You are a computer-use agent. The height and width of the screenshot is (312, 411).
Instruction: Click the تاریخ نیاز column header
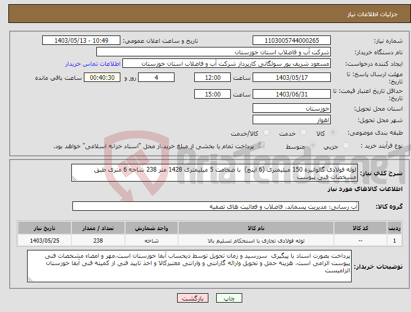pos(45,228)
